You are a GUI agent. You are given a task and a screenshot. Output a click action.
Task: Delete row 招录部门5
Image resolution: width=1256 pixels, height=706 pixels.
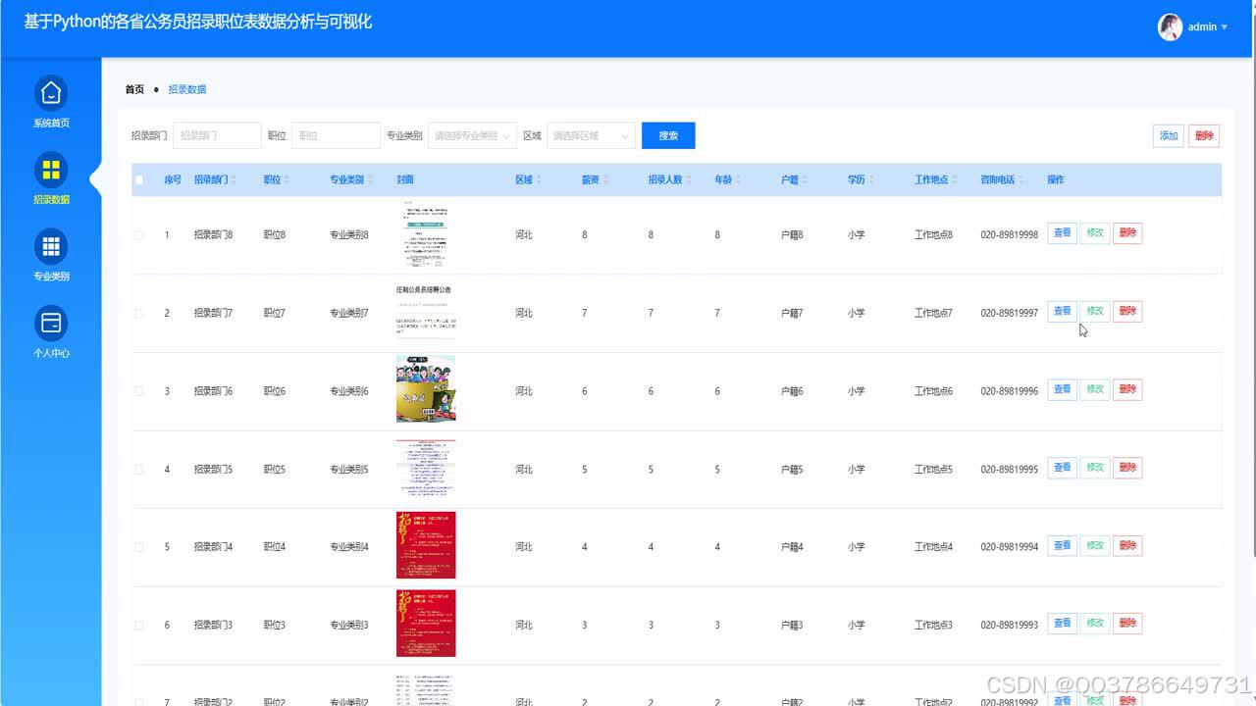(1127, 468)
